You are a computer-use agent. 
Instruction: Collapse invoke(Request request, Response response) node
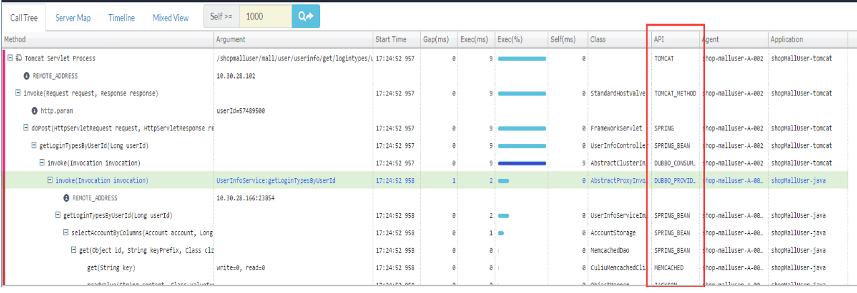click(17, 93)
